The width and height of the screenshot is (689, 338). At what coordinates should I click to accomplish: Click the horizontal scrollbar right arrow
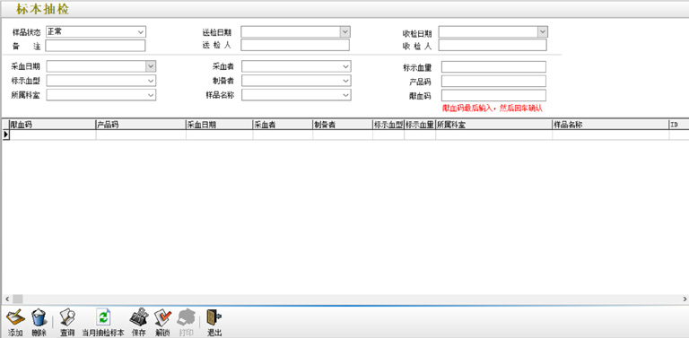[x=685, y=299]
